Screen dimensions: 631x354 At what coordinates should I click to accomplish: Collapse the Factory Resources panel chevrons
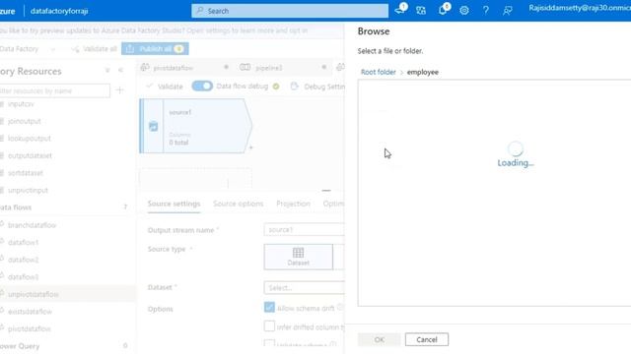click(120, 70)
